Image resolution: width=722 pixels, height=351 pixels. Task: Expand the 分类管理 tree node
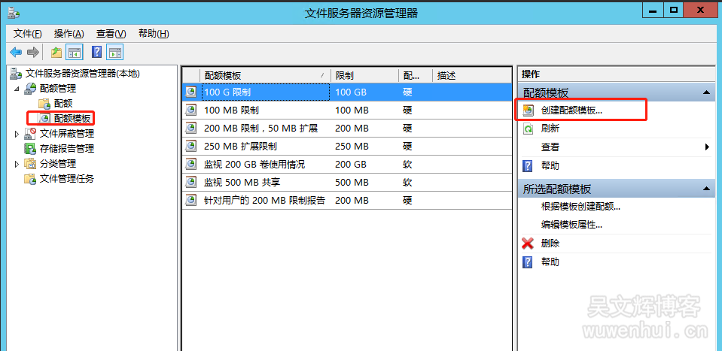click(17, 164)
